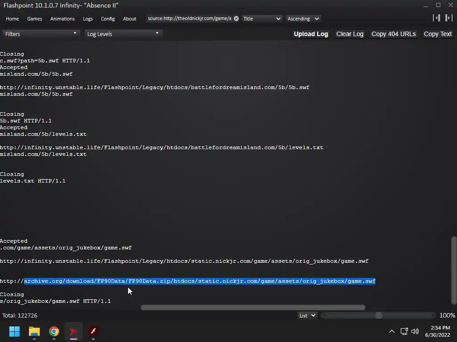
Task: Click '5b.swf HTTP/1.1' log line
Action: pos(25,121)
